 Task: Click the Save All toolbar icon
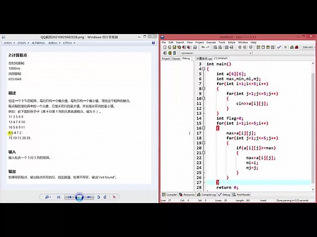[x=179, y=47]
